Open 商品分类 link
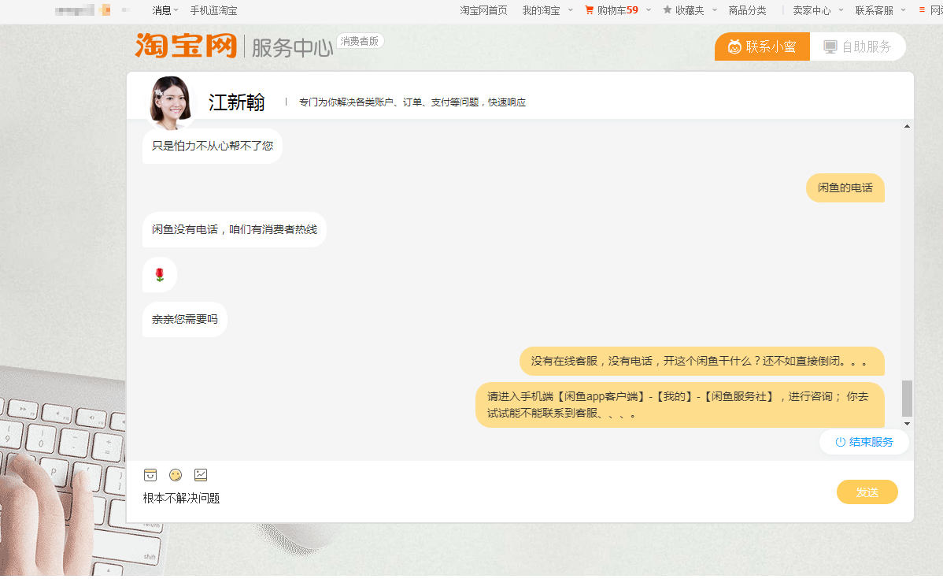The image size is (943, 579). pos(748,10)
